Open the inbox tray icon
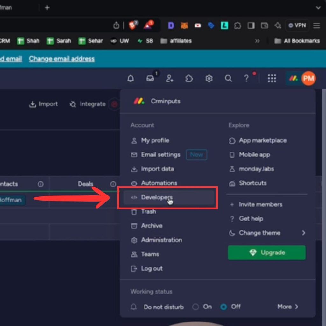This screenshot has width=326, height=326. (150, 79)
